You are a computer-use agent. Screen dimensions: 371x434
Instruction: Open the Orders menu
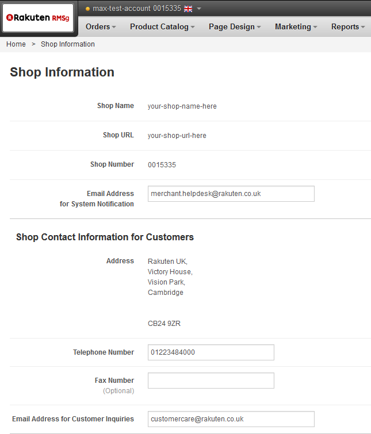(101, 26)
